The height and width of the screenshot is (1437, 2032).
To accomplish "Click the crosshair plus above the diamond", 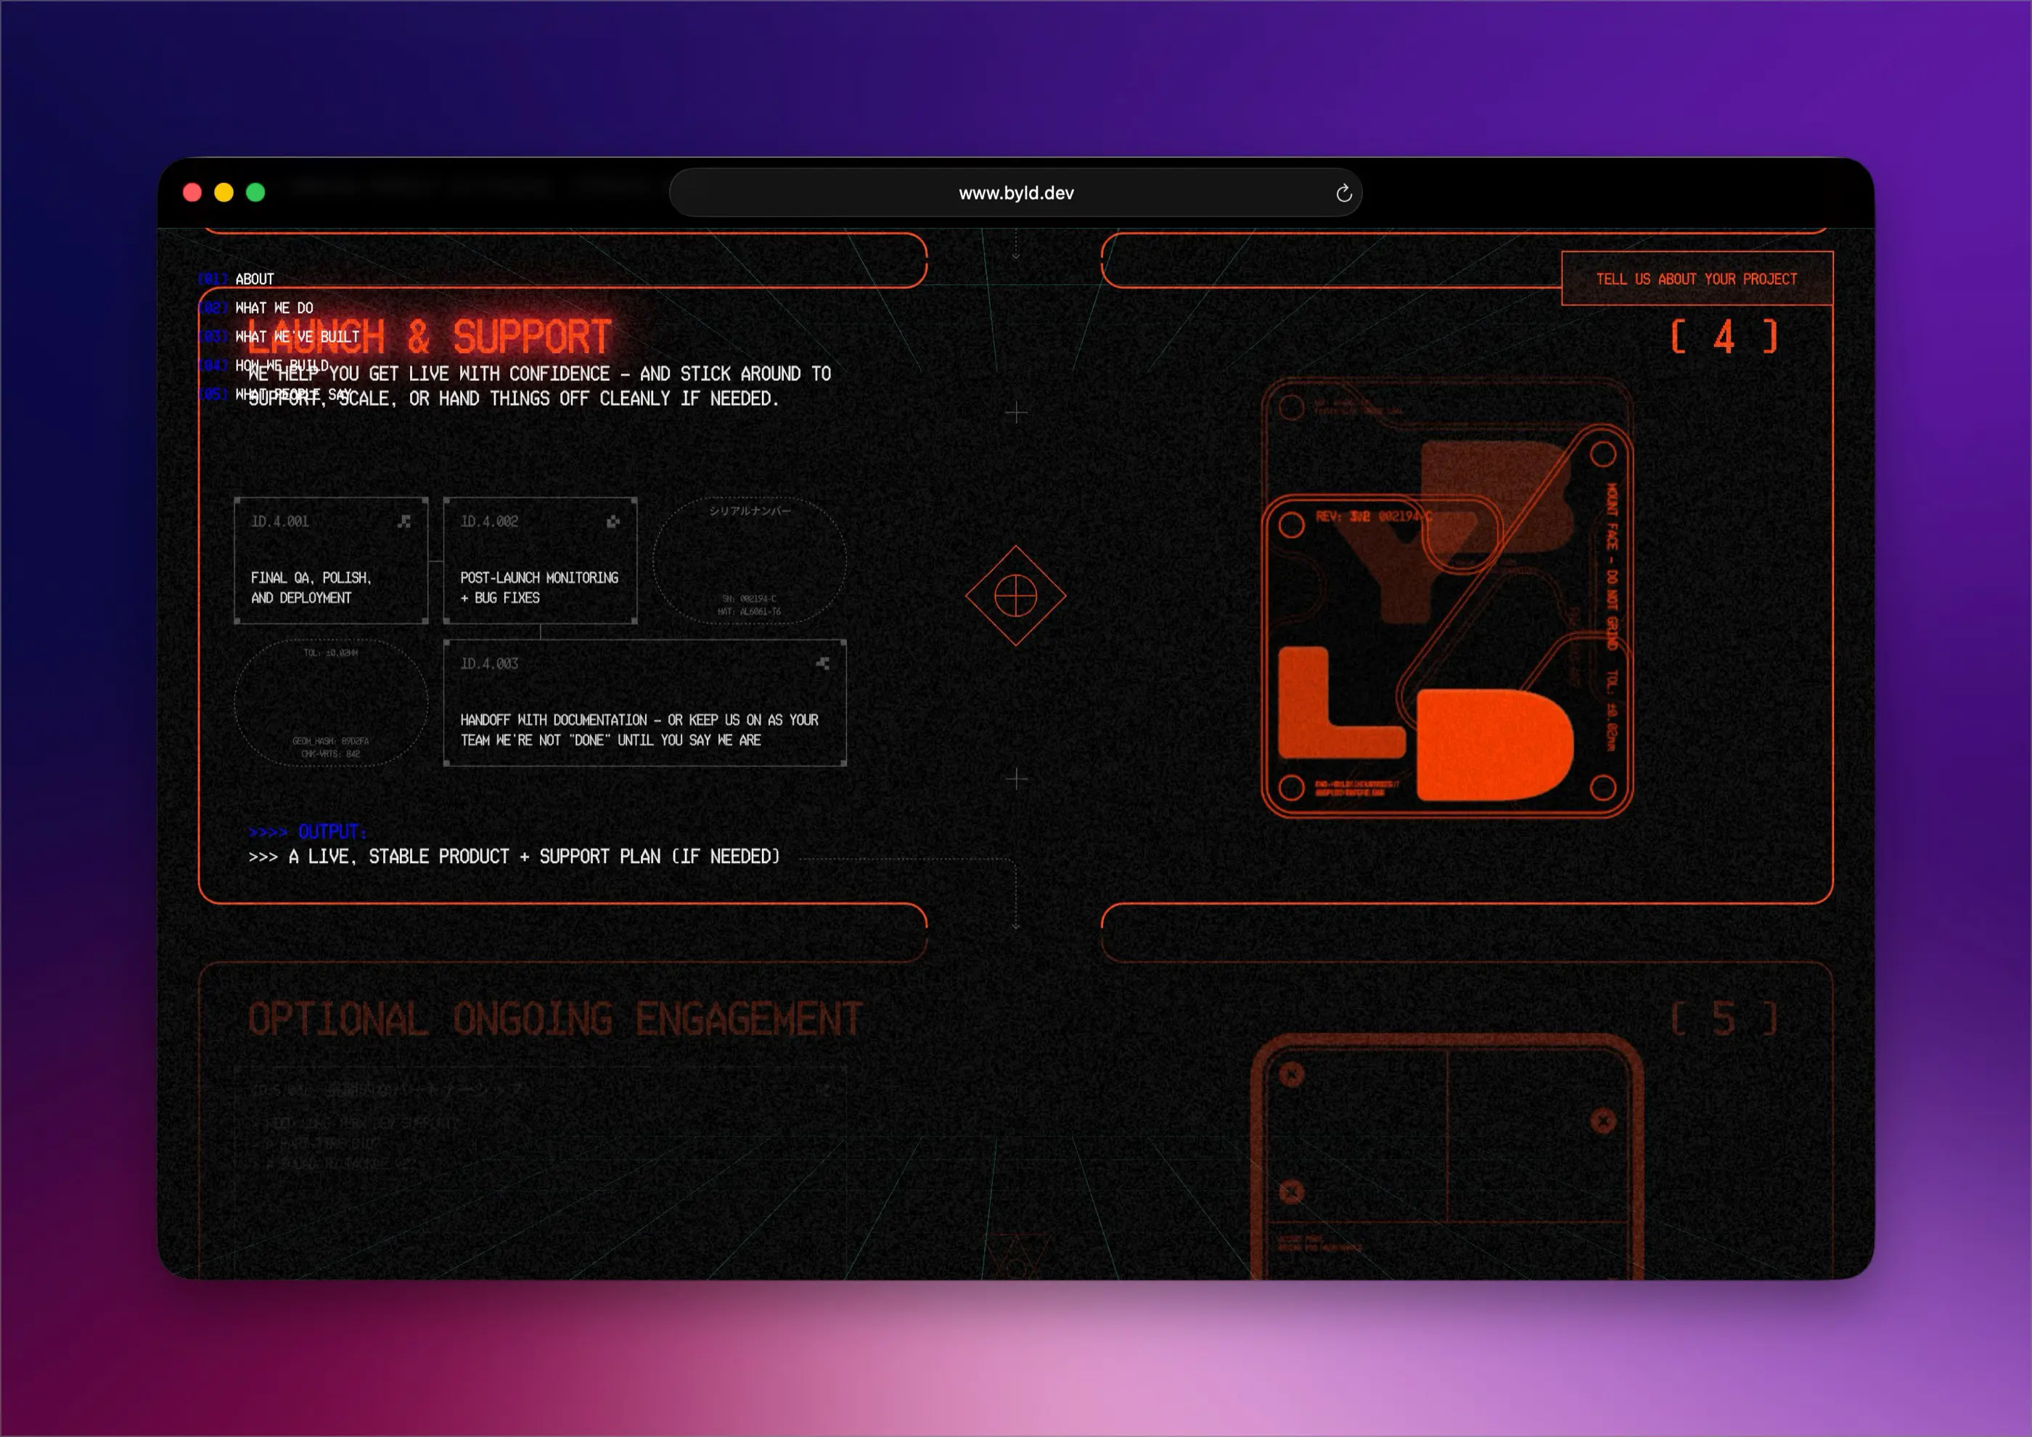I will tap(1016, 412).
